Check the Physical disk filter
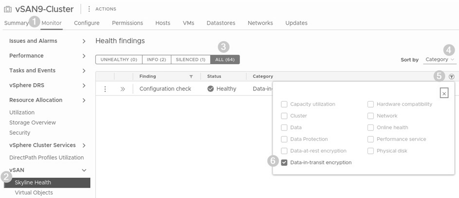459x198 pixels. 370,151
